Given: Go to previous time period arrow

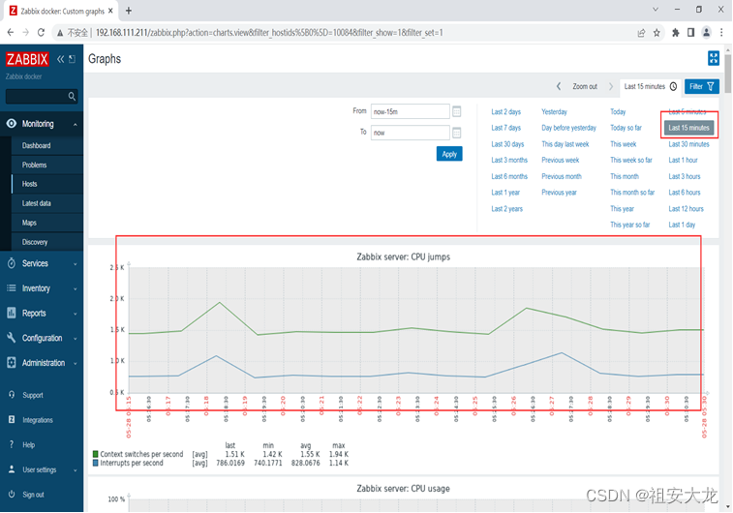Looking at the screenshot, I should coord(558,86).
